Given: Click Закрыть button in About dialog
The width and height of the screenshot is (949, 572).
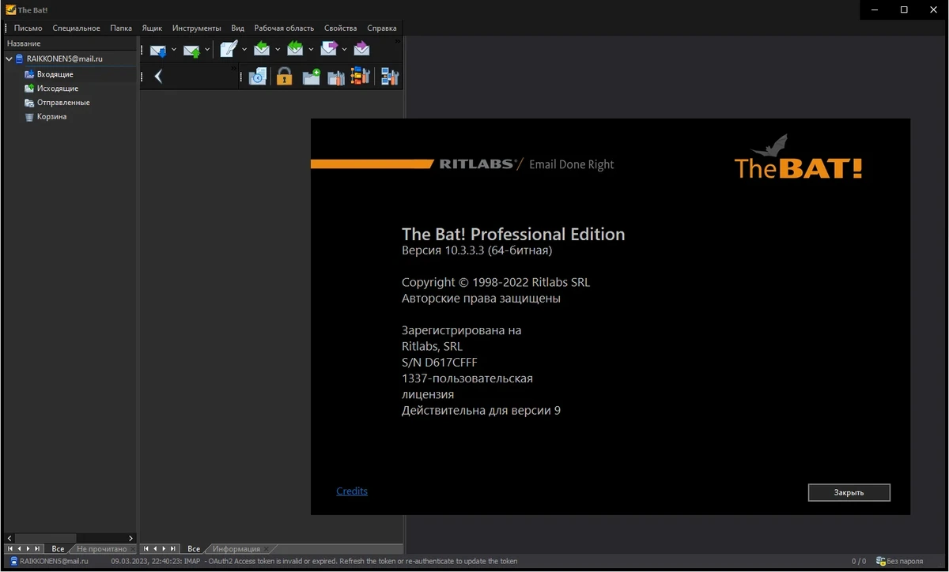Looking at the screenshot, I should coord(849,492).
